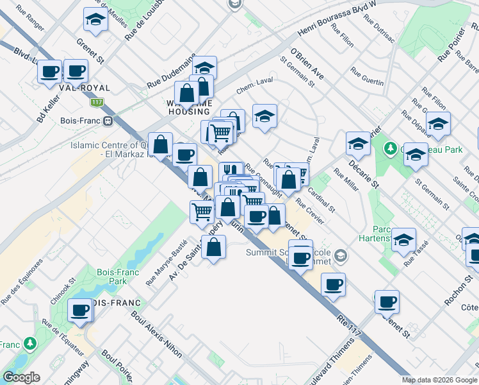The width and height of the screenshot is (479, 385).
Task: Click the Rochon St street label
Action: pos(459,291)
